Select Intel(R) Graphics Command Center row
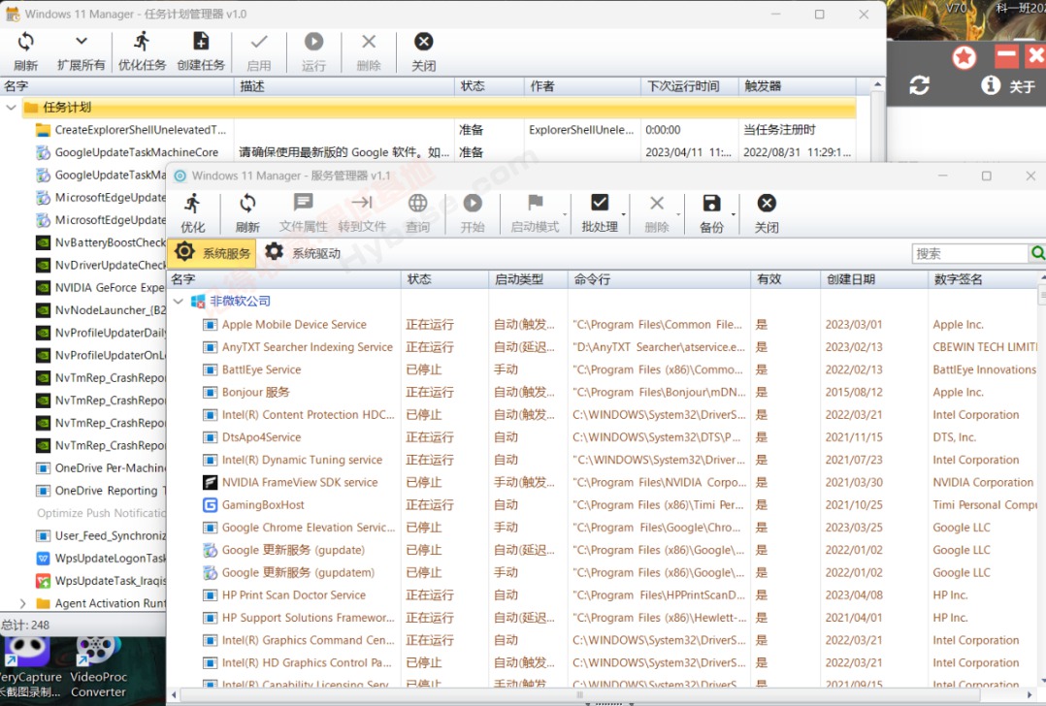Viewport: 1046px width, 706px height. point(603,640)
